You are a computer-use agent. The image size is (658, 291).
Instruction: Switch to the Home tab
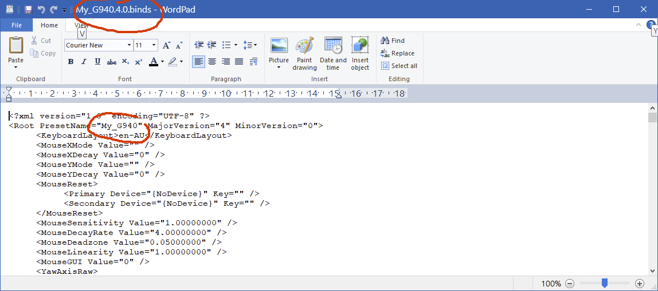(49, 25)
